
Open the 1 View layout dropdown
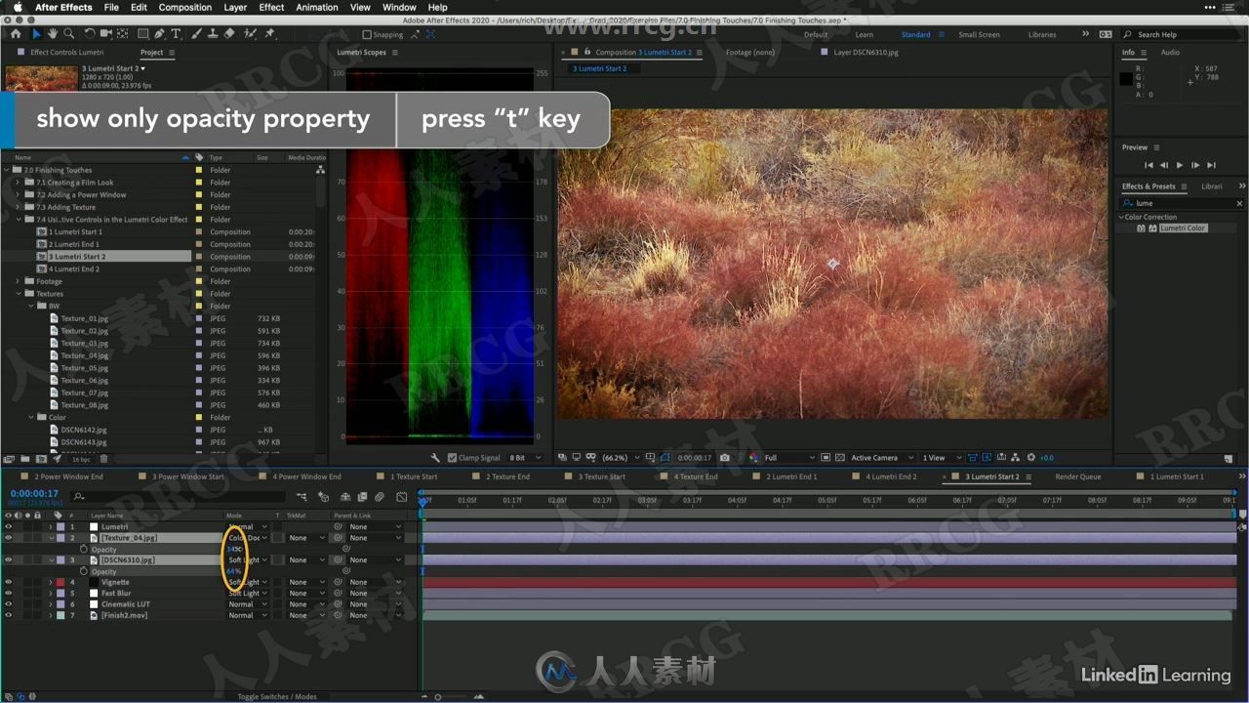pyautogui.click(x=941, y=457)
